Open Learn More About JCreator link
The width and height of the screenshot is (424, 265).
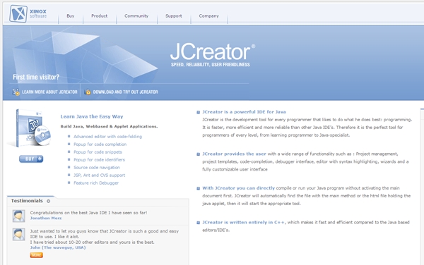pos(49,92)
